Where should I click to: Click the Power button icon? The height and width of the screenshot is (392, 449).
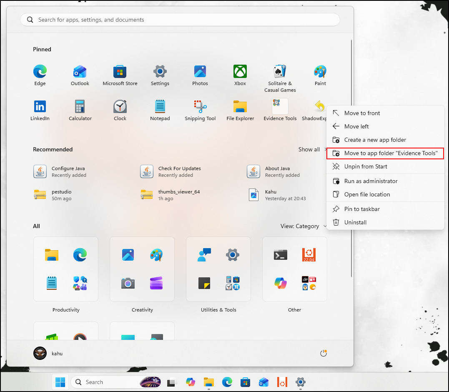(x=323, y=353)
